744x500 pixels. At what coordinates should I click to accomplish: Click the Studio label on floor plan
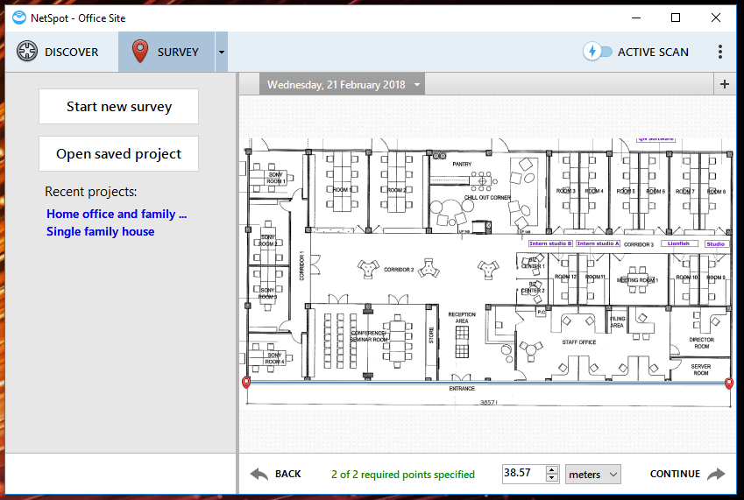click(716, 243)
